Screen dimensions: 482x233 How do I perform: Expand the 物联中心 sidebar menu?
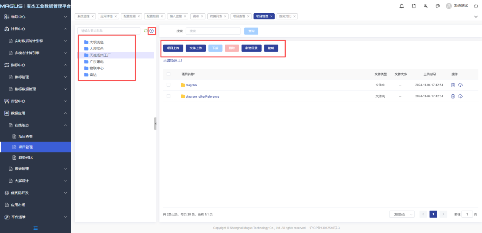[x=35, y=17]
